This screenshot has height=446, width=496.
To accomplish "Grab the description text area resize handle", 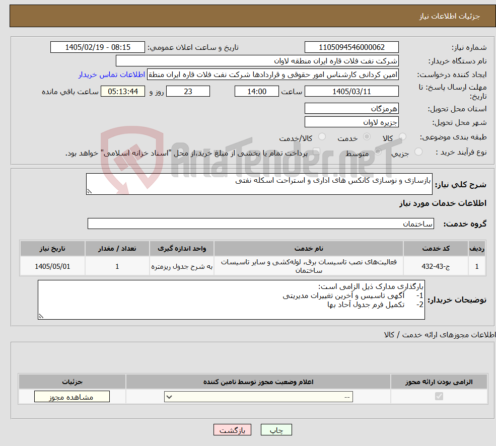I will pos(89,191).
